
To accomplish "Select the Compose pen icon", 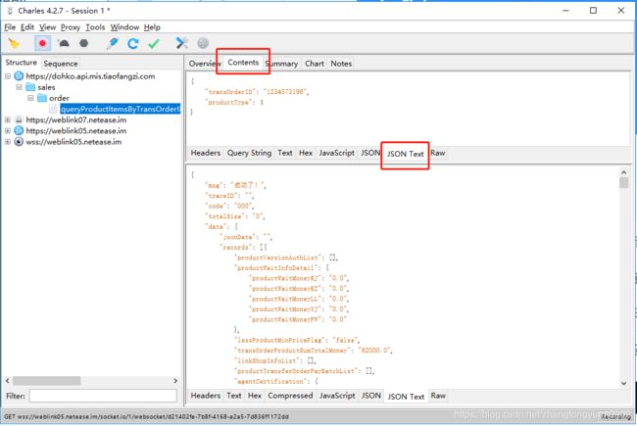I will (x=113, y=43).
